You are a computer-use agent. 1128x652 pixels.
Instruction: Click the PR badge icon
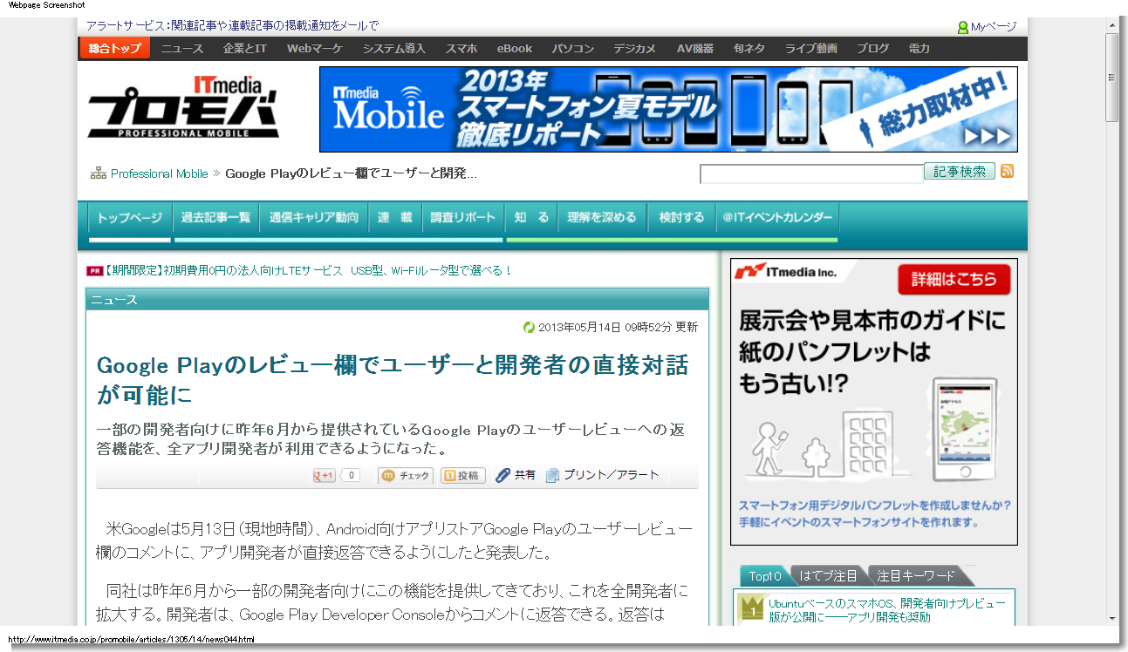coord(94,271)
